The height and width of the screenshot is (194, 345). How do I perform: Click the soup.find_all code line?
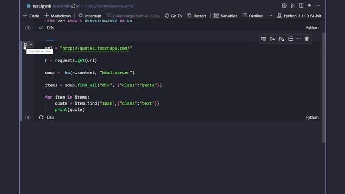click(103, 85)
